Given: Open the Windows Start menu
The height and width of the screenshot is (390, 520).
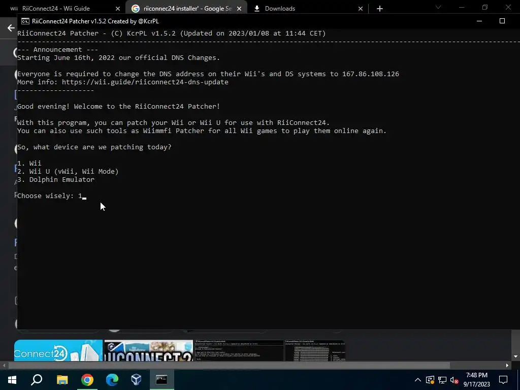Looking at the screenshot, I should [12, 380].
